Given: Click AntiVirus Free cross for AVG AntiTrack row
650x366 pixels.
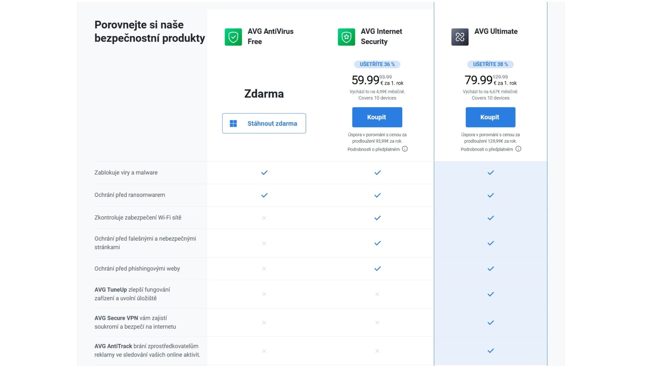Looking at the screenshot, I should pyautogui.click(x=264, y=351).
